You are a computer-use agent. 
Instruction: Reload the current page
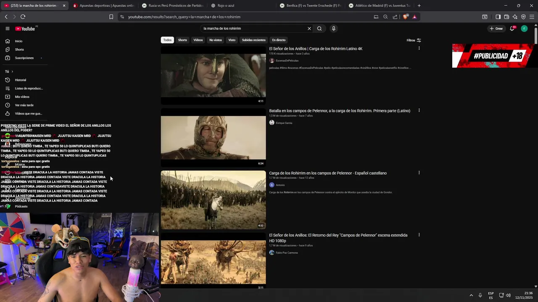tap(23, 17)
